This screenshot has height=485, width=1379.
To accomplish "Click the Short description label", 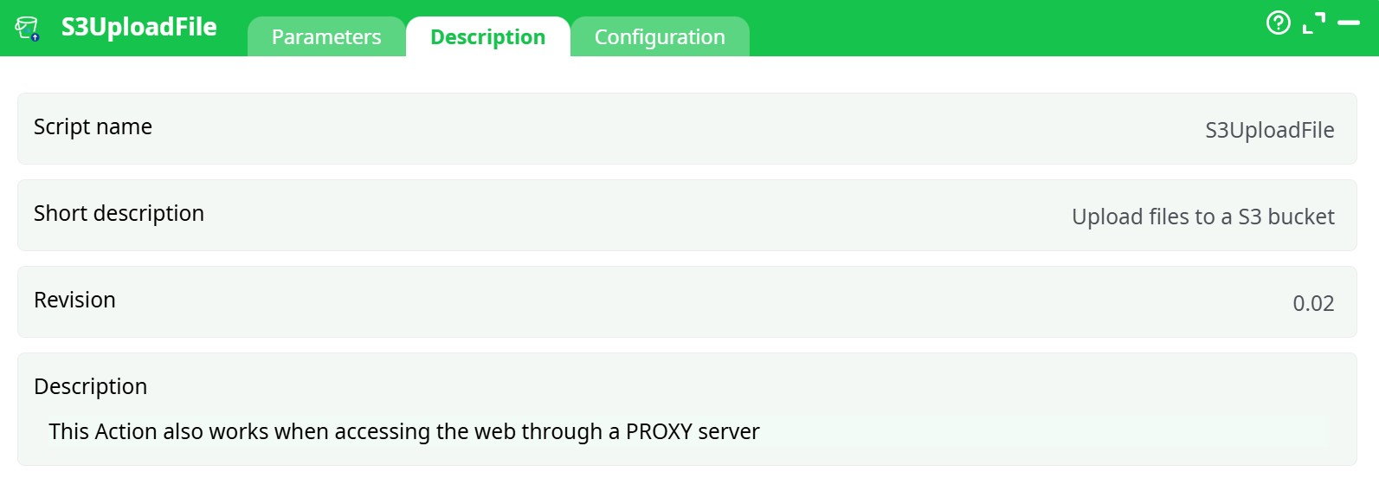I will coord(119,214).
